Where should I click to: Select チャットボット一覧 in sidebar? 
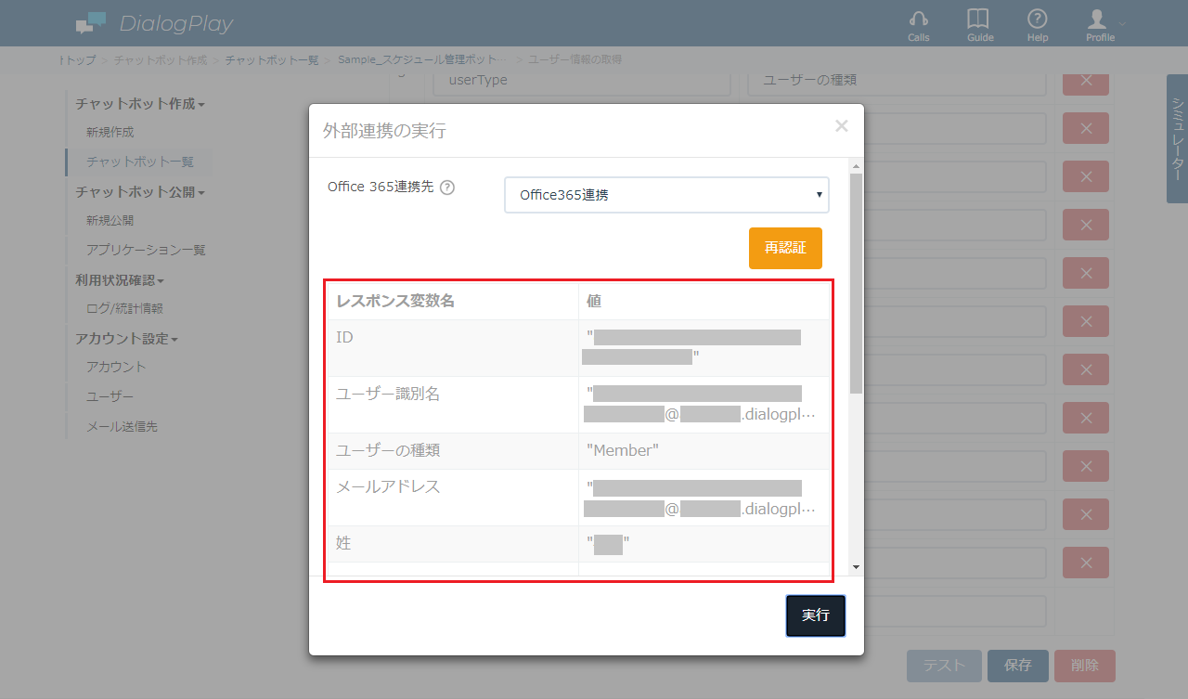tap(139, 162)
